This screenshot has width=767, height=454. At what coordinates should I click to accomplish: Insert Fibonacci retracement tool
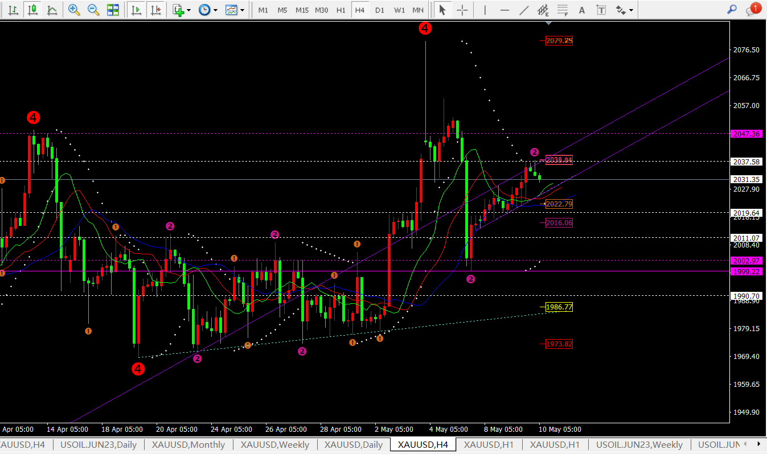tap(563, 10)
